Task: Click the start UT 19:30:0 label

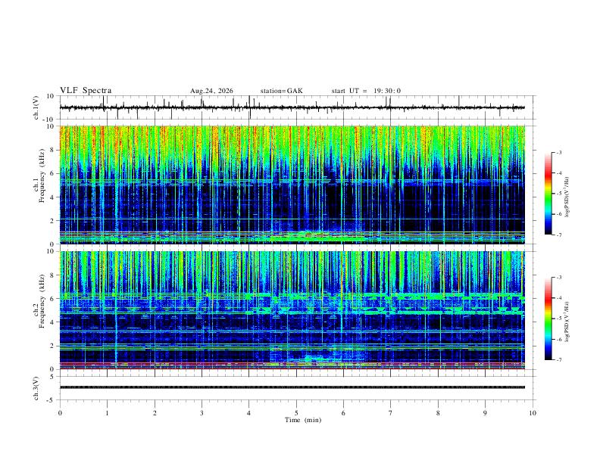Action: point(366,91)
